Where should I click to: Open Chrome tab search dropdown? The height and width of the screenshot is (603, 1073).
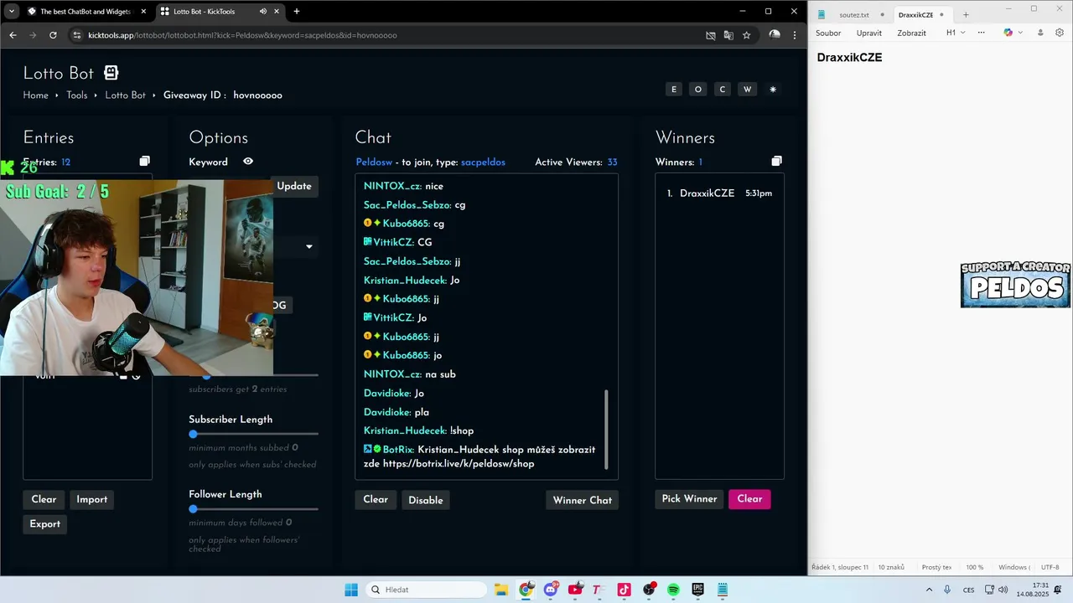coord(11,11)
